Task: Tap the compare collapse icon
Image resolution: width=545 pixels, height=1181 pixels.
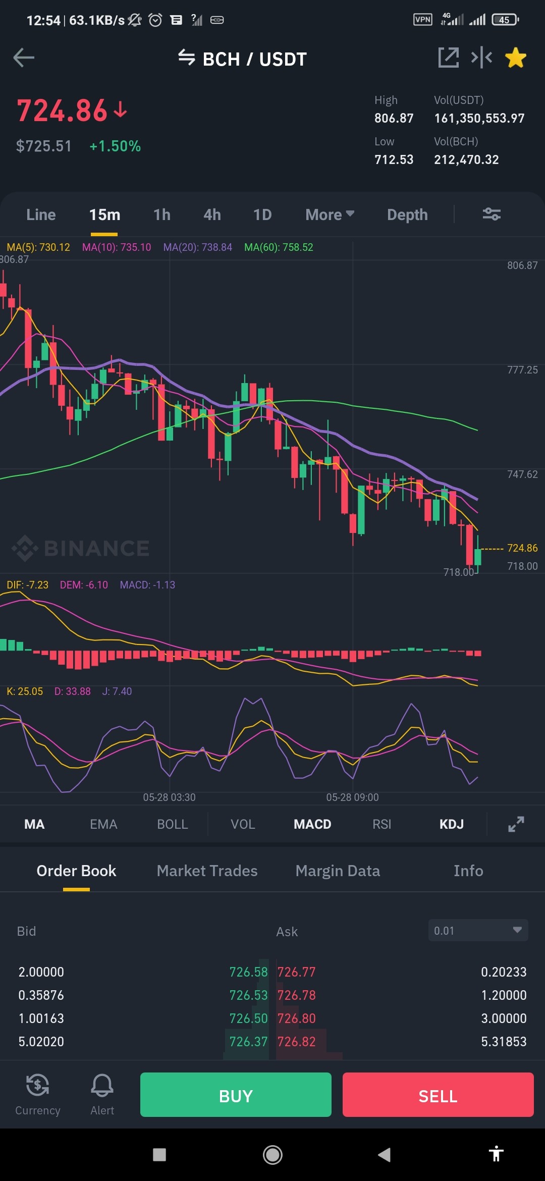Action: pos(481,58)
